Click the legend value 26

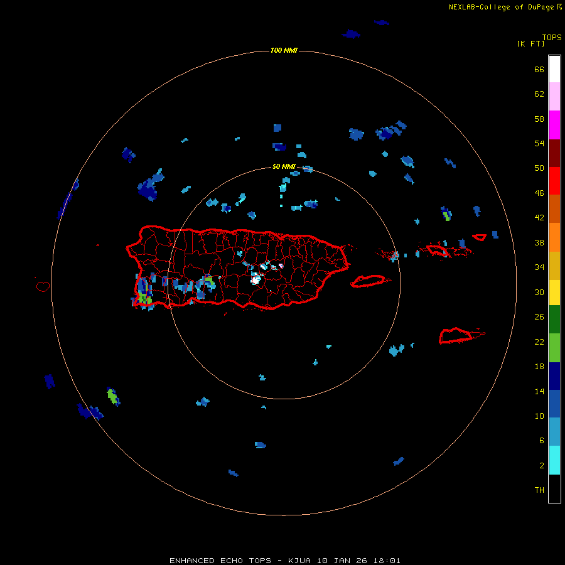[539, 317]
